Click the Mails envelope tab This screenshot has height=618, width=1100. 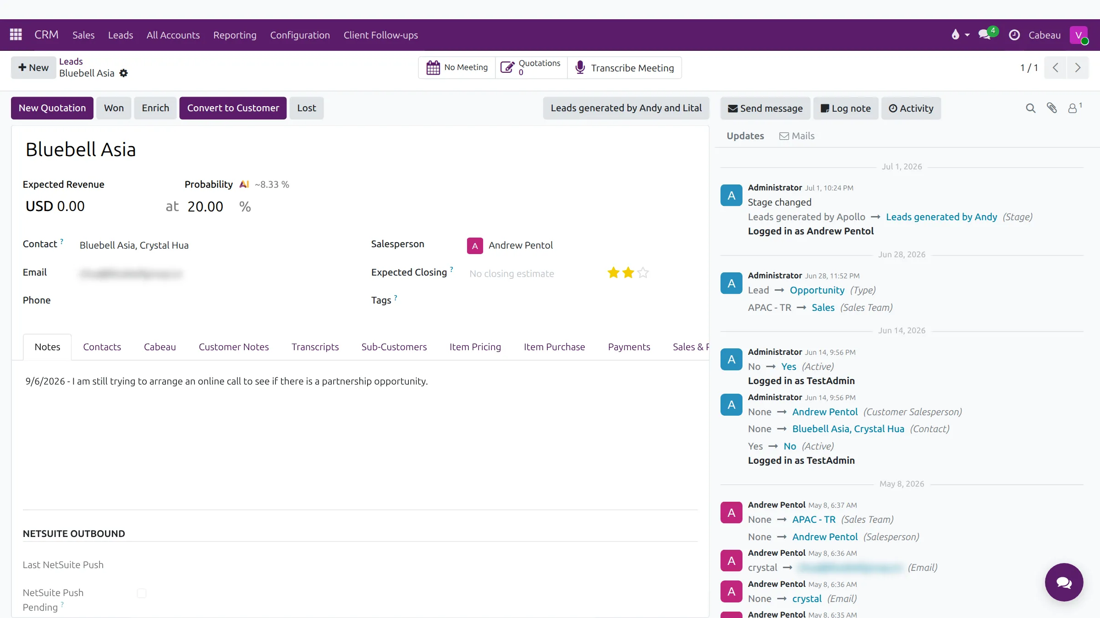tap(797, 136)
